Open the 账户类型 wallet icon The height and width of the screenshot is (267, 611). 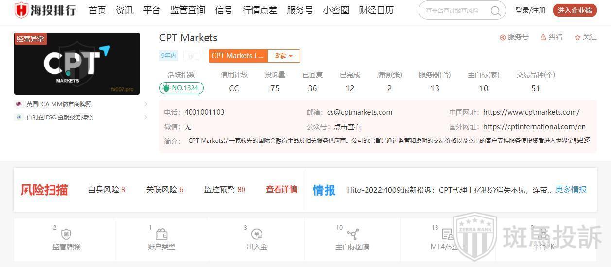(161, 235)
